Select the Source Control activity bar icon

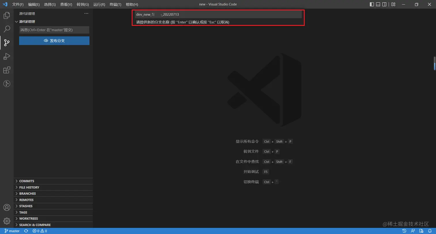[7, 43]
